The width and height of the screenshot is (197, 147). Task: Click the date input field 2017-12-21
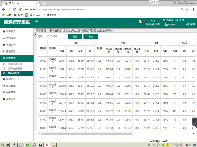coord(55,36)
